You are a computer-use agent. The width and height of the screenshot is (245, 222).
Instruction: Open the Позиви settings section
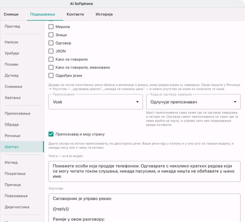(22, 65)
